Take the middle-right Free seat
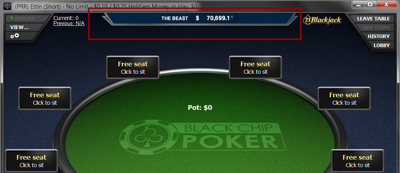This screenshot has width=400, height=173. [x=344, y=98]
